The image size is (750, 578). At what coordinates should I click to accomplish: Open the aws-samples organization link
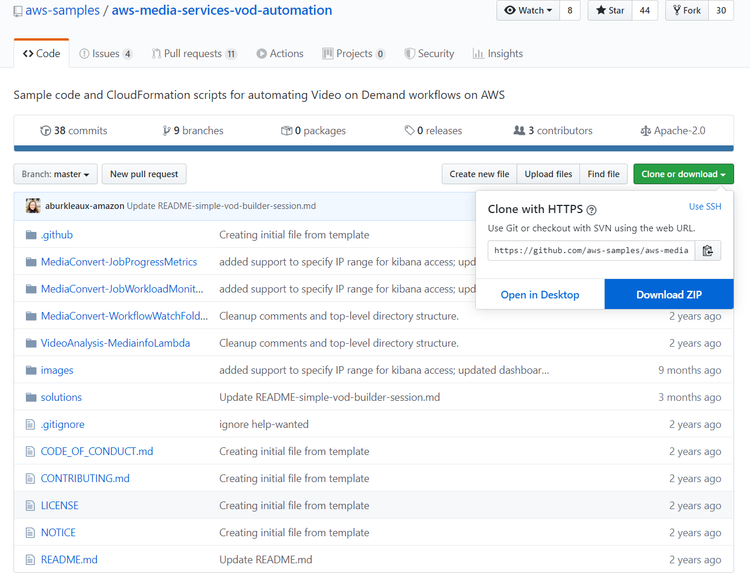pos(62,11)
